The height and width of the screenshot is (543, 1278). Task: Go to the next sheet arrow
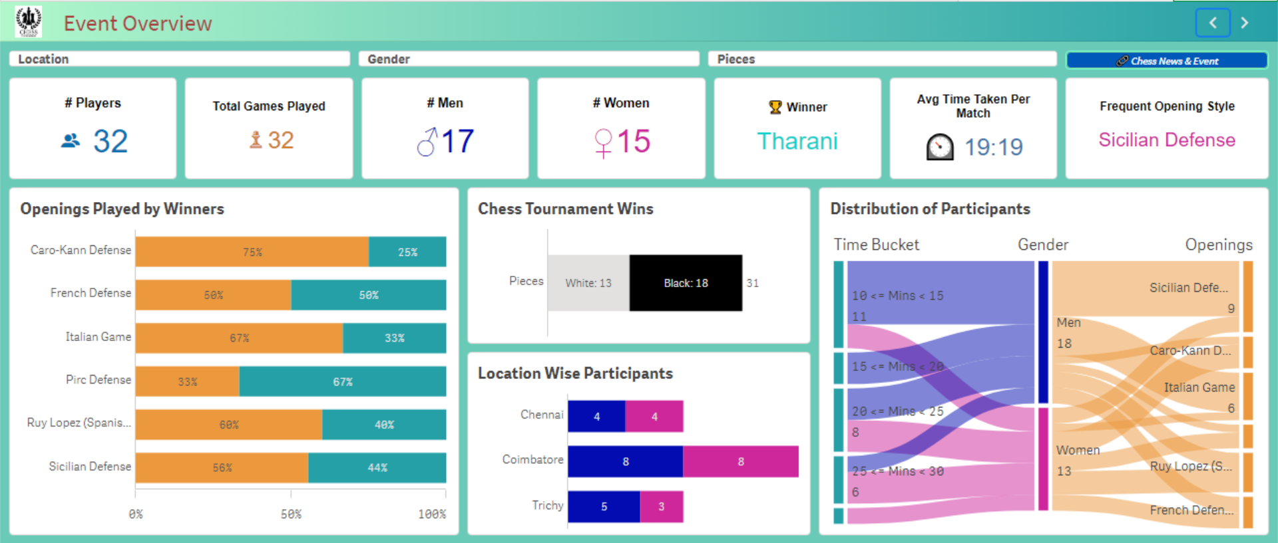(x=1245, y=23)
